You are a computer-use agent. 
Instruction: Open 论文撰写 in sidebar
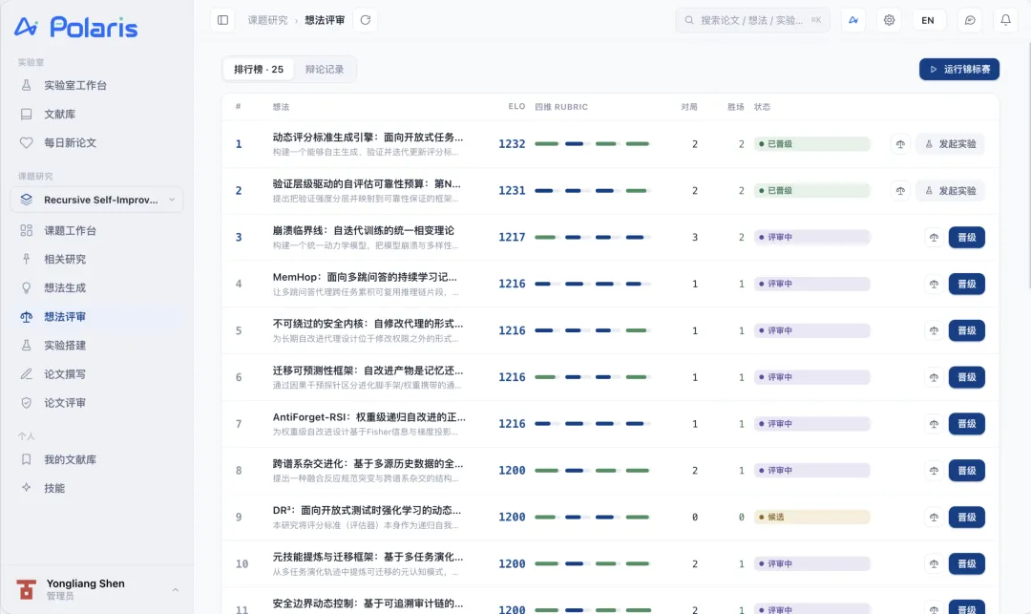coord(96,374)
